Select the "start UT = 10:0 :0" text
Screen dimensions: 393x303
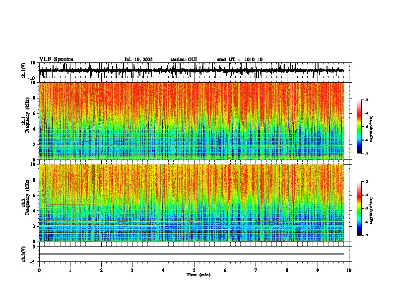point(240,59)
